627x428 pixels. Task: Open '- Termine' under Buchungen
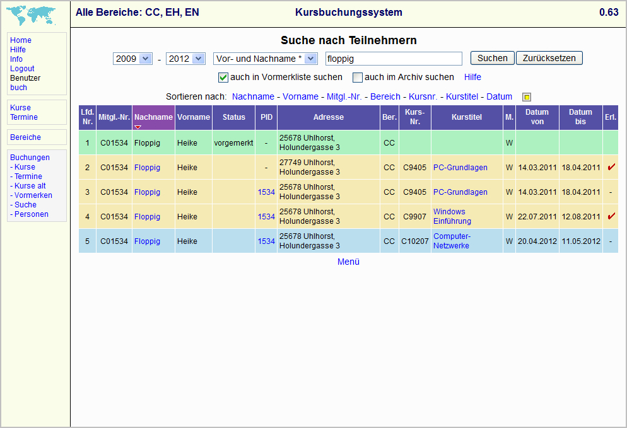point(26,176)
